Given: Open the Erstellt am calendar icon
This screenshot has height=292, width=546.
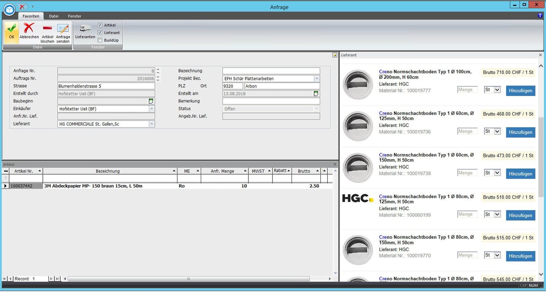Looking at the screenshot, I should [x=316, y=94].
